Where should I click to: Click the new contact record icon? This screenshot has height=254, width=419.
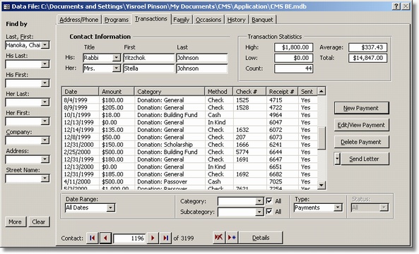(x=232, y=237)
